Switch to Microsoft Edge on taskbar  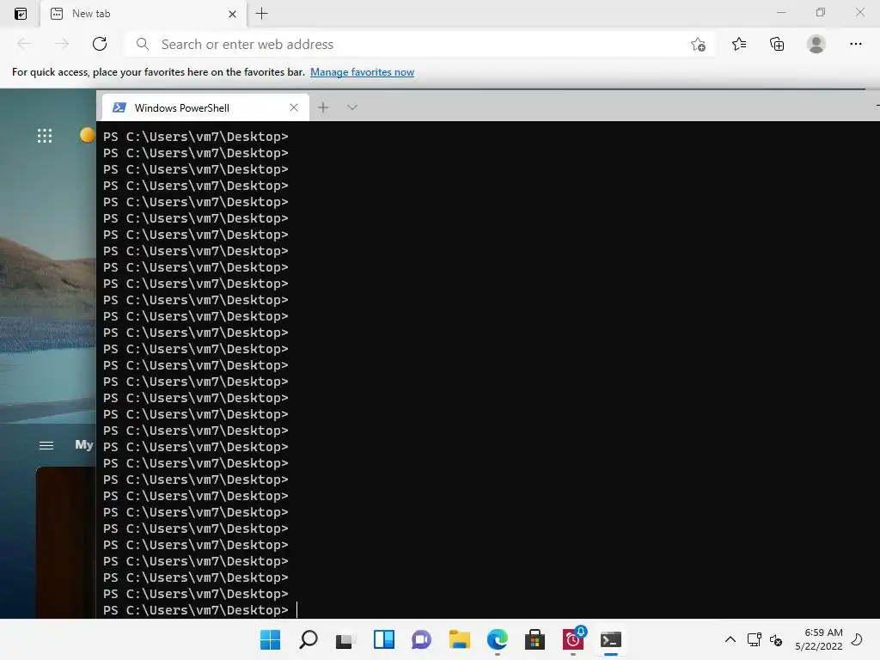[498, 639]
